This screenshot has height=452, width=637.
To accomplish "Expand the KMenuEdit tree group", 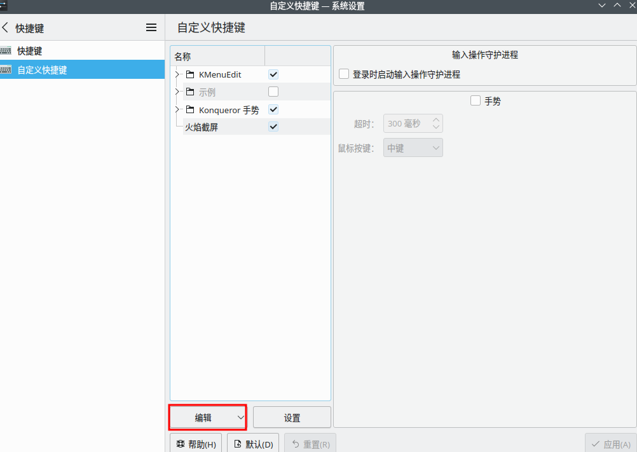I will tap(177, 74).
